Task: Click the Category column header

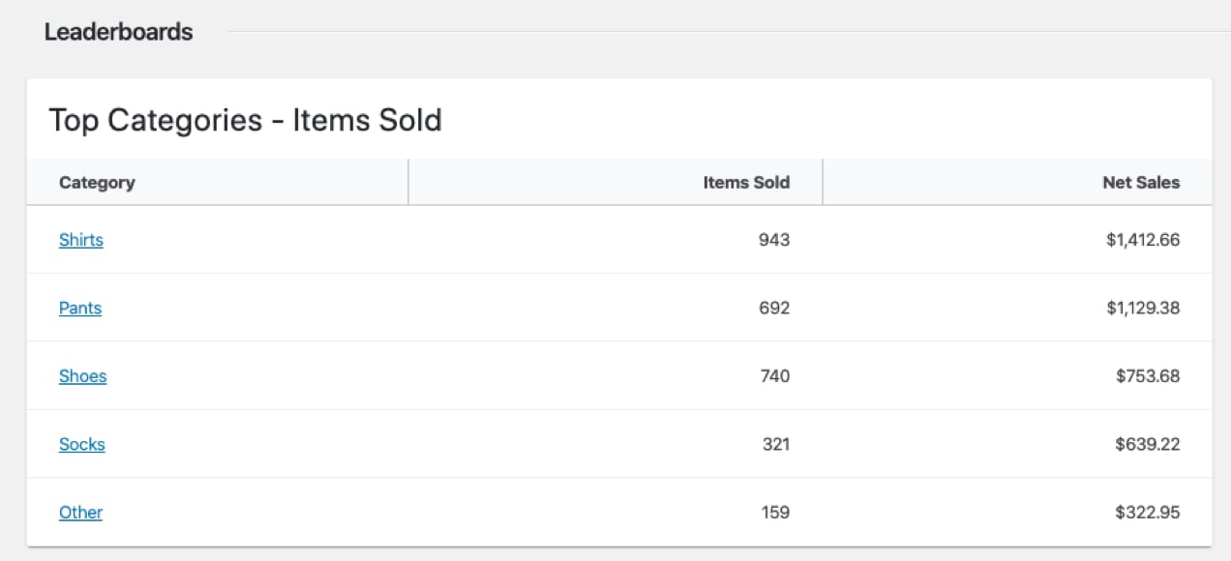Action: click(x=97, y=182)
